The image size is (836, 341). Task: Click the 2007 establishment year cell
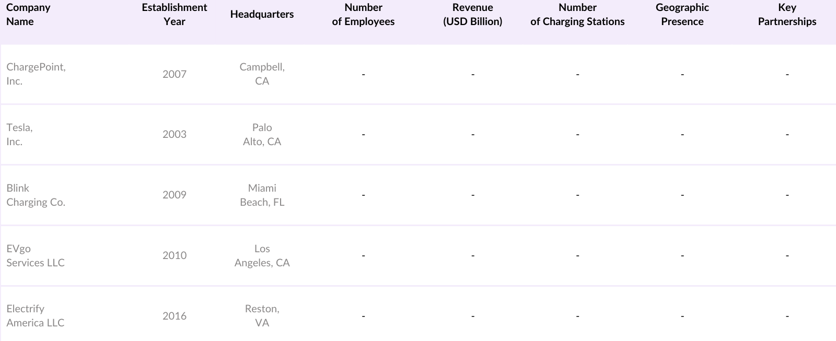pos(175,74)
